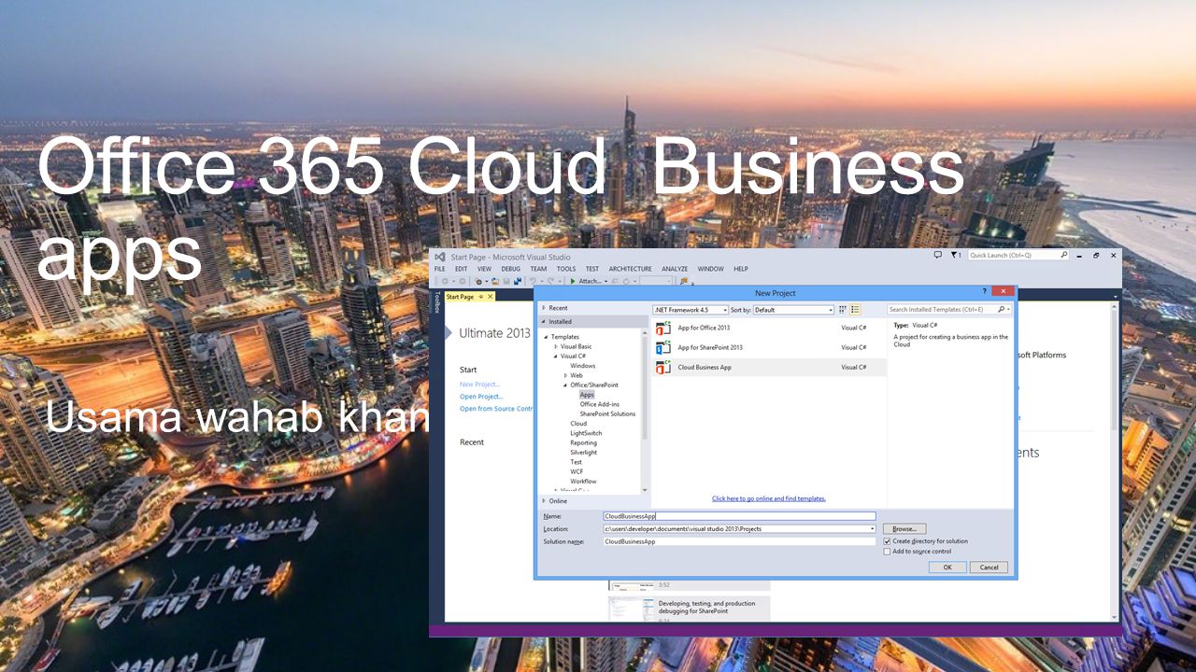
Task: Toggle Create directory for solution checkbox
Action: pos(887,541)
